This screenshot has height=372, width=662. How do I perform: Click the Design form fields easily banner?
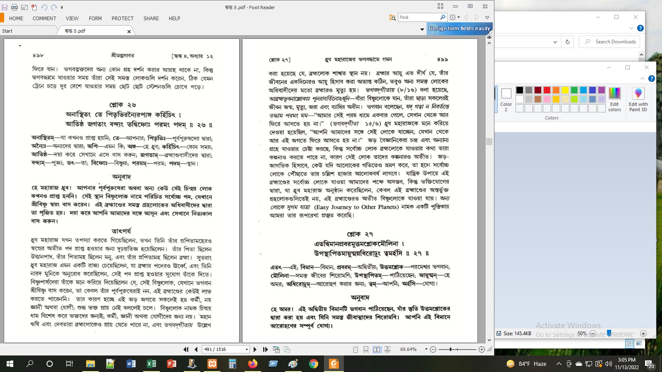point(459,29)
